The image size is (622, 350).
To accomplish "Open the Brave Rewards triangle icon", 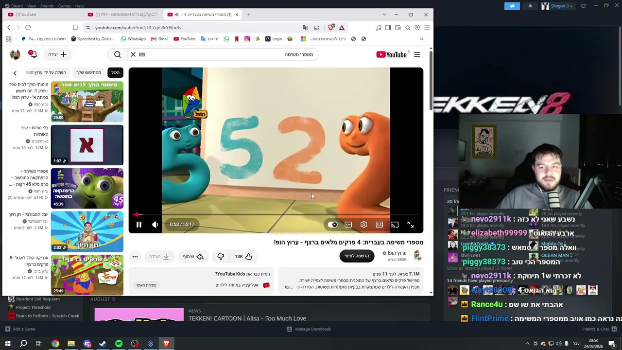I will [x=342, y=28].
